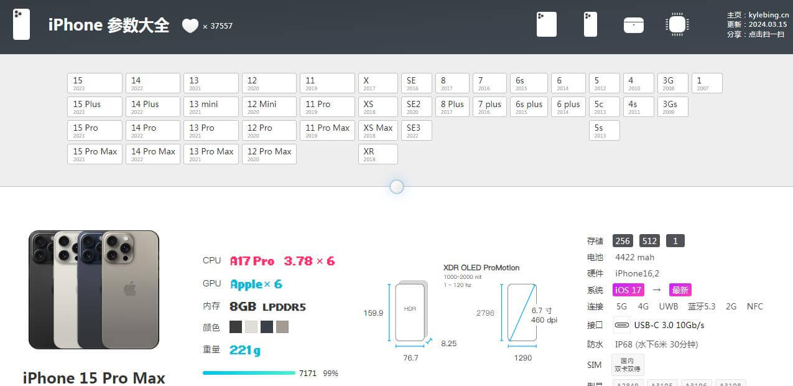Click the 最新 latest system badge

tap(680, 290)
